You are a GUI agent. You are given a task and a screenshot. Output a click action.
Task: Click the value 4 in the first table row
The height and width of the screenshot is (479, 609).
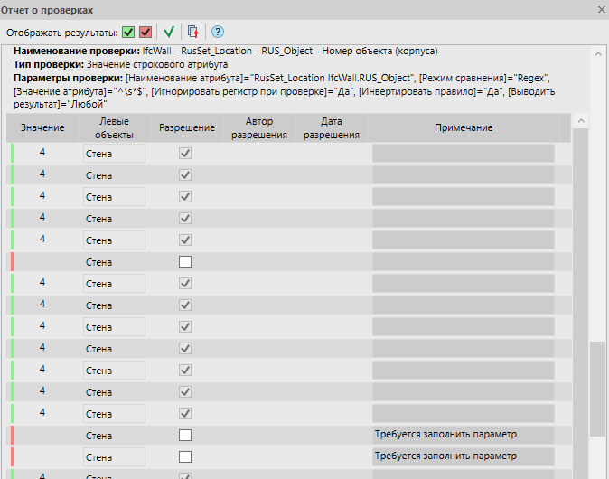(x=42, y=152)
